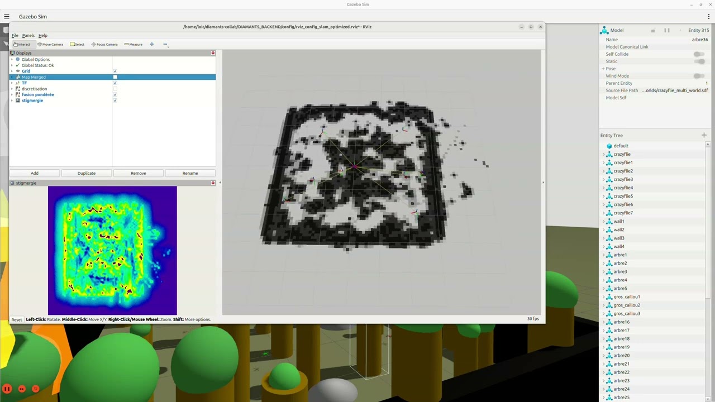Click the Reset button at the bottom left
The height and width of the screenshot is (402, 715).
pos(16,319)
